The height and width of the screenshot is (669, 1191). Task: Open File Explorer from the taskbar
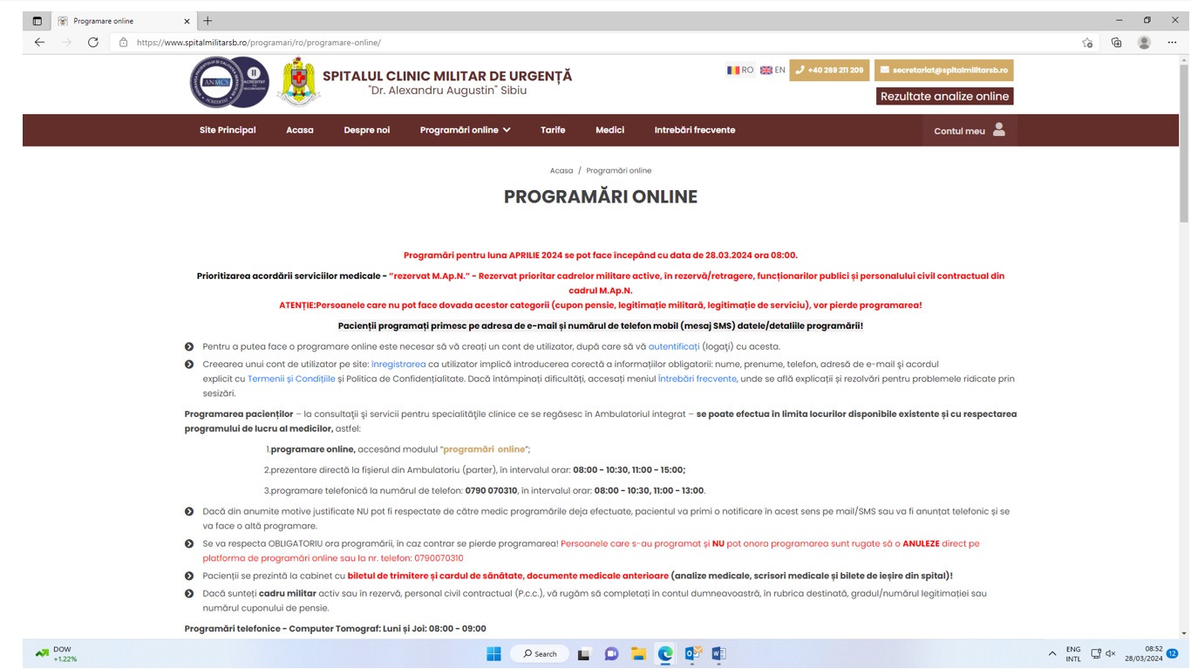tap(638, 653)
